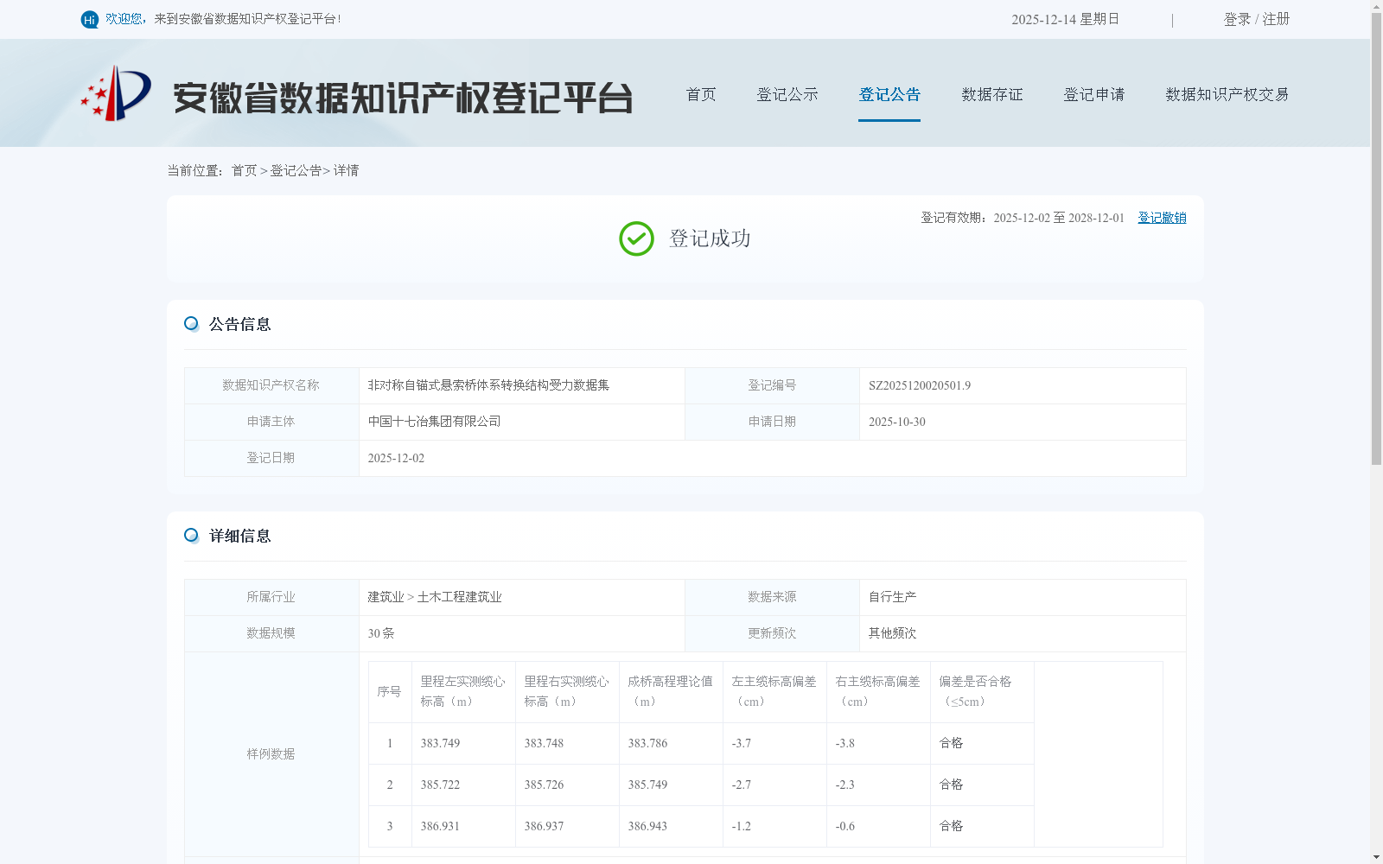
Task: Click cell value 386.943 in row 3
Action: [647, 826]
